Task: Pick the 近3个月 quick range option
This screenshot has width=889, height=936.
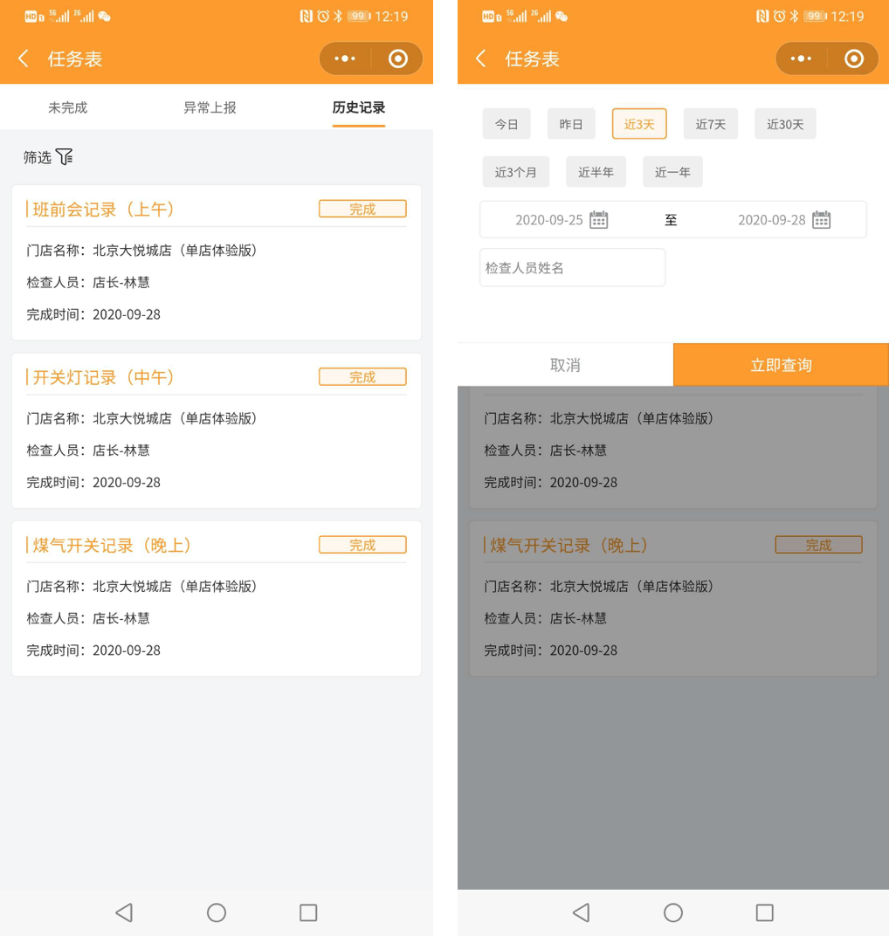Action: click(515, 172)
